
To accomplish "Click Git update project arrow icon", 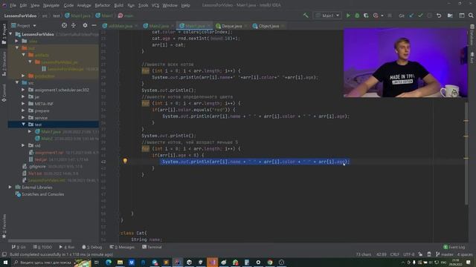I will tap(411, 16).
